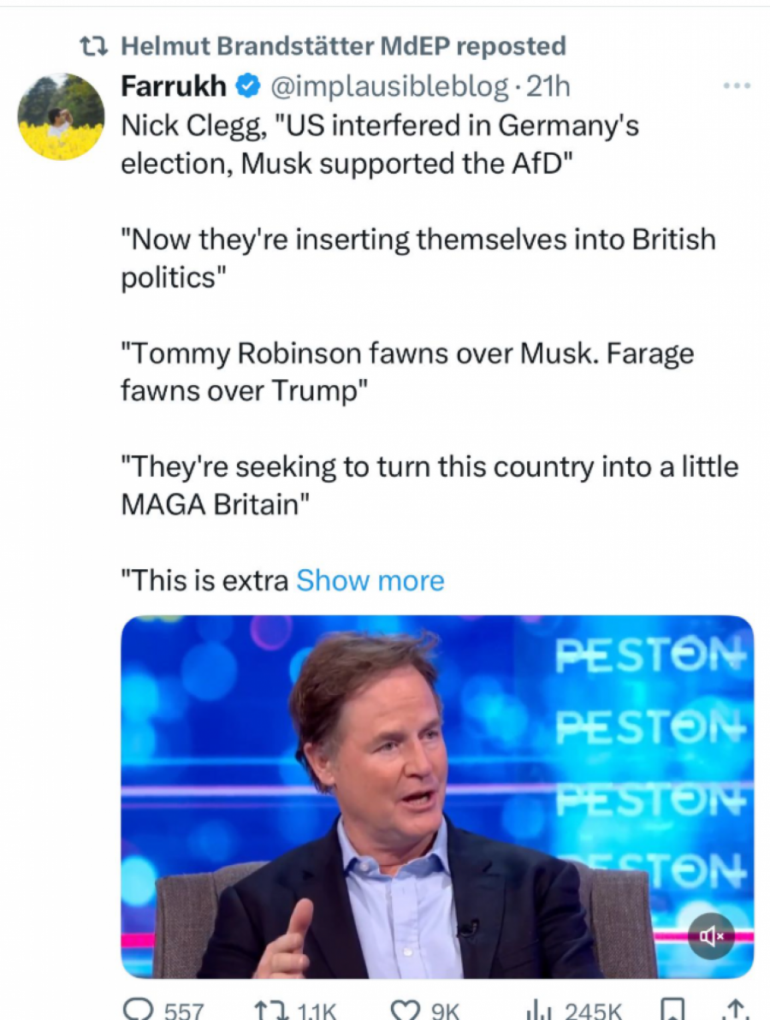Click Farrukh's yellow field profile picture
Viewport: 770px width, 1020px height.
(x=61, y=116)
